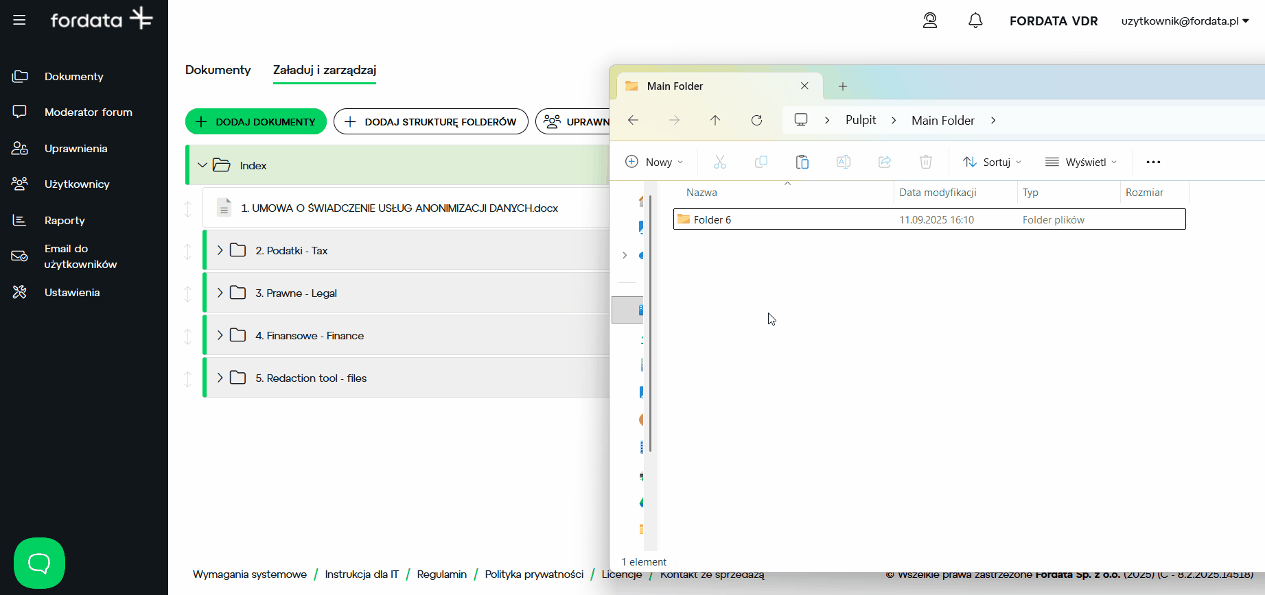The height and width of the screenshot is (595, 1265).
Task: Expand the 4. Finansowe - Finance folder
Action: (x=220, y=335)
